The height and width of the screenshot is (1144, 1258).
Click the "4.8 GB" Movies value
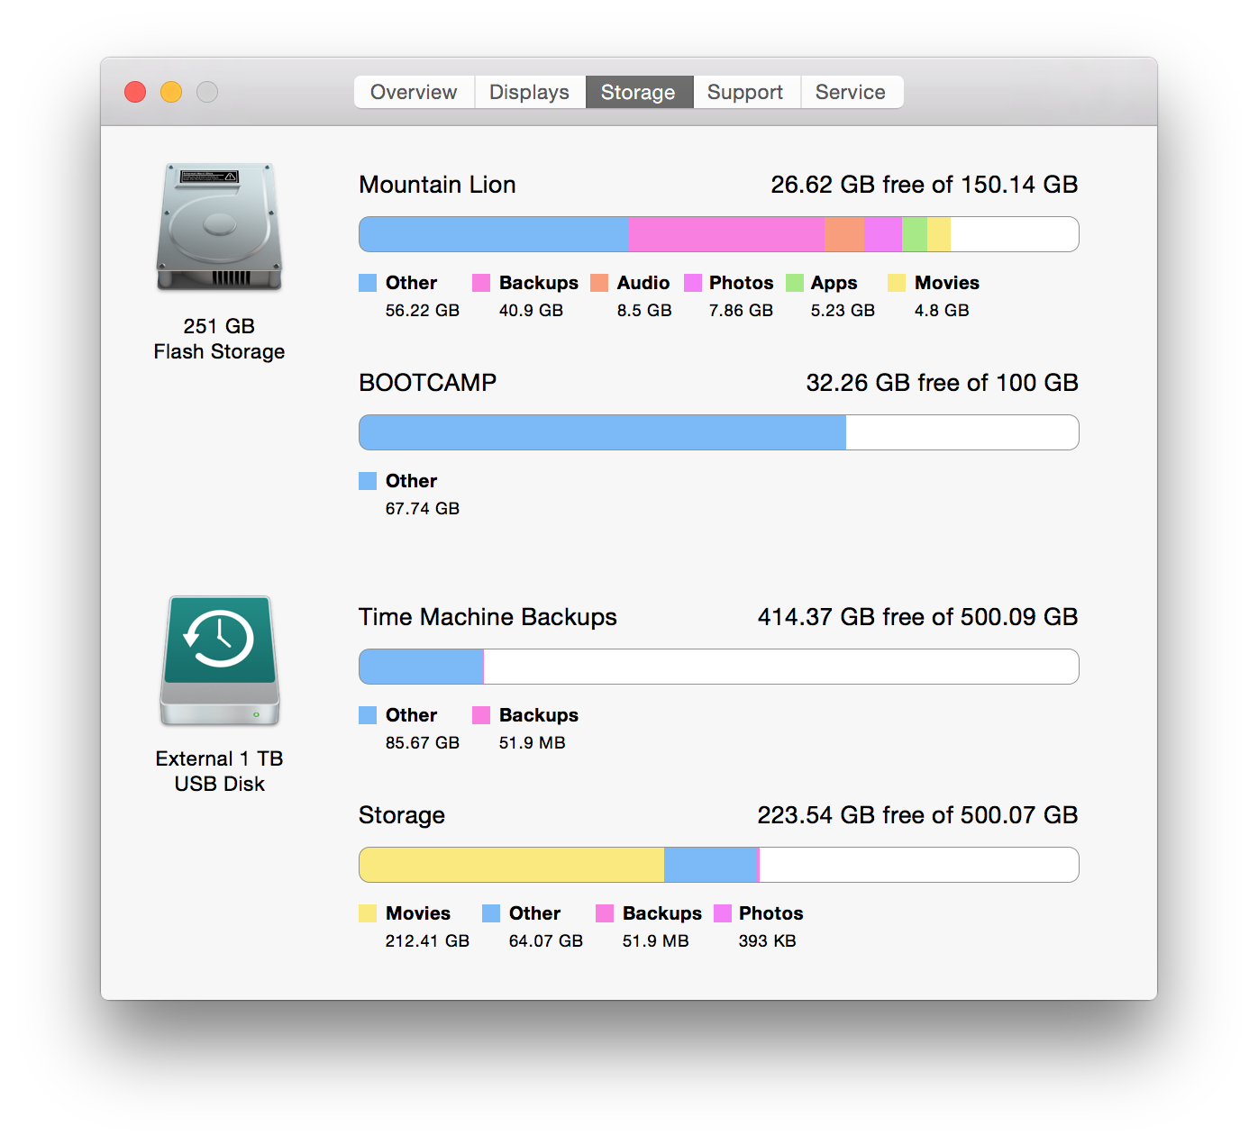(x=942, y=311)
